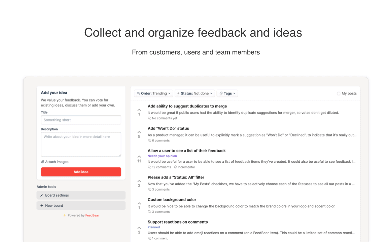
Task: Click the tag icon in Tags filter
Action: 221,93
